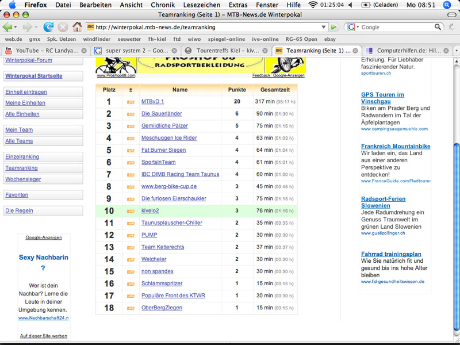The height and width of the screenshot is (345, 460).
Task: Click the search magnifier icon in Google box
Action: (438, 27)
